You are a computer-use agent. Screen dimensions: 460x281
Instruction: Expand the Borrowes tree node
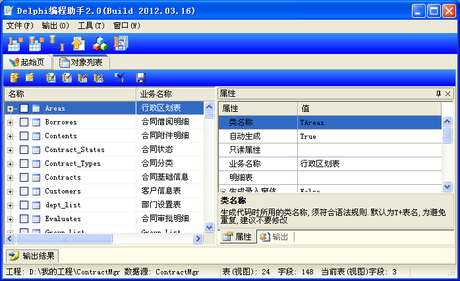click(11, 122)
